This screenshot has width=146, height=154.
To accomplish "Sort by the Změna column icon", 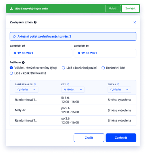I will [x=118, y=84].
